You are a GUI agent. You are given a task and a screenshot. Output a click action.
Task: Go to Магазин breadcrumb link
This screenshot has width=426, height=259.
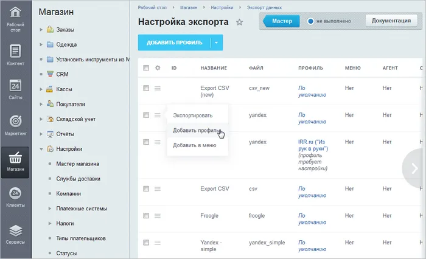pos(189,8)
